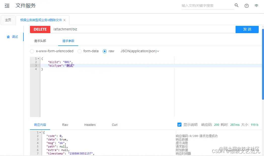
Task: Open the 请求头部 tab
Action: [40, 41]
